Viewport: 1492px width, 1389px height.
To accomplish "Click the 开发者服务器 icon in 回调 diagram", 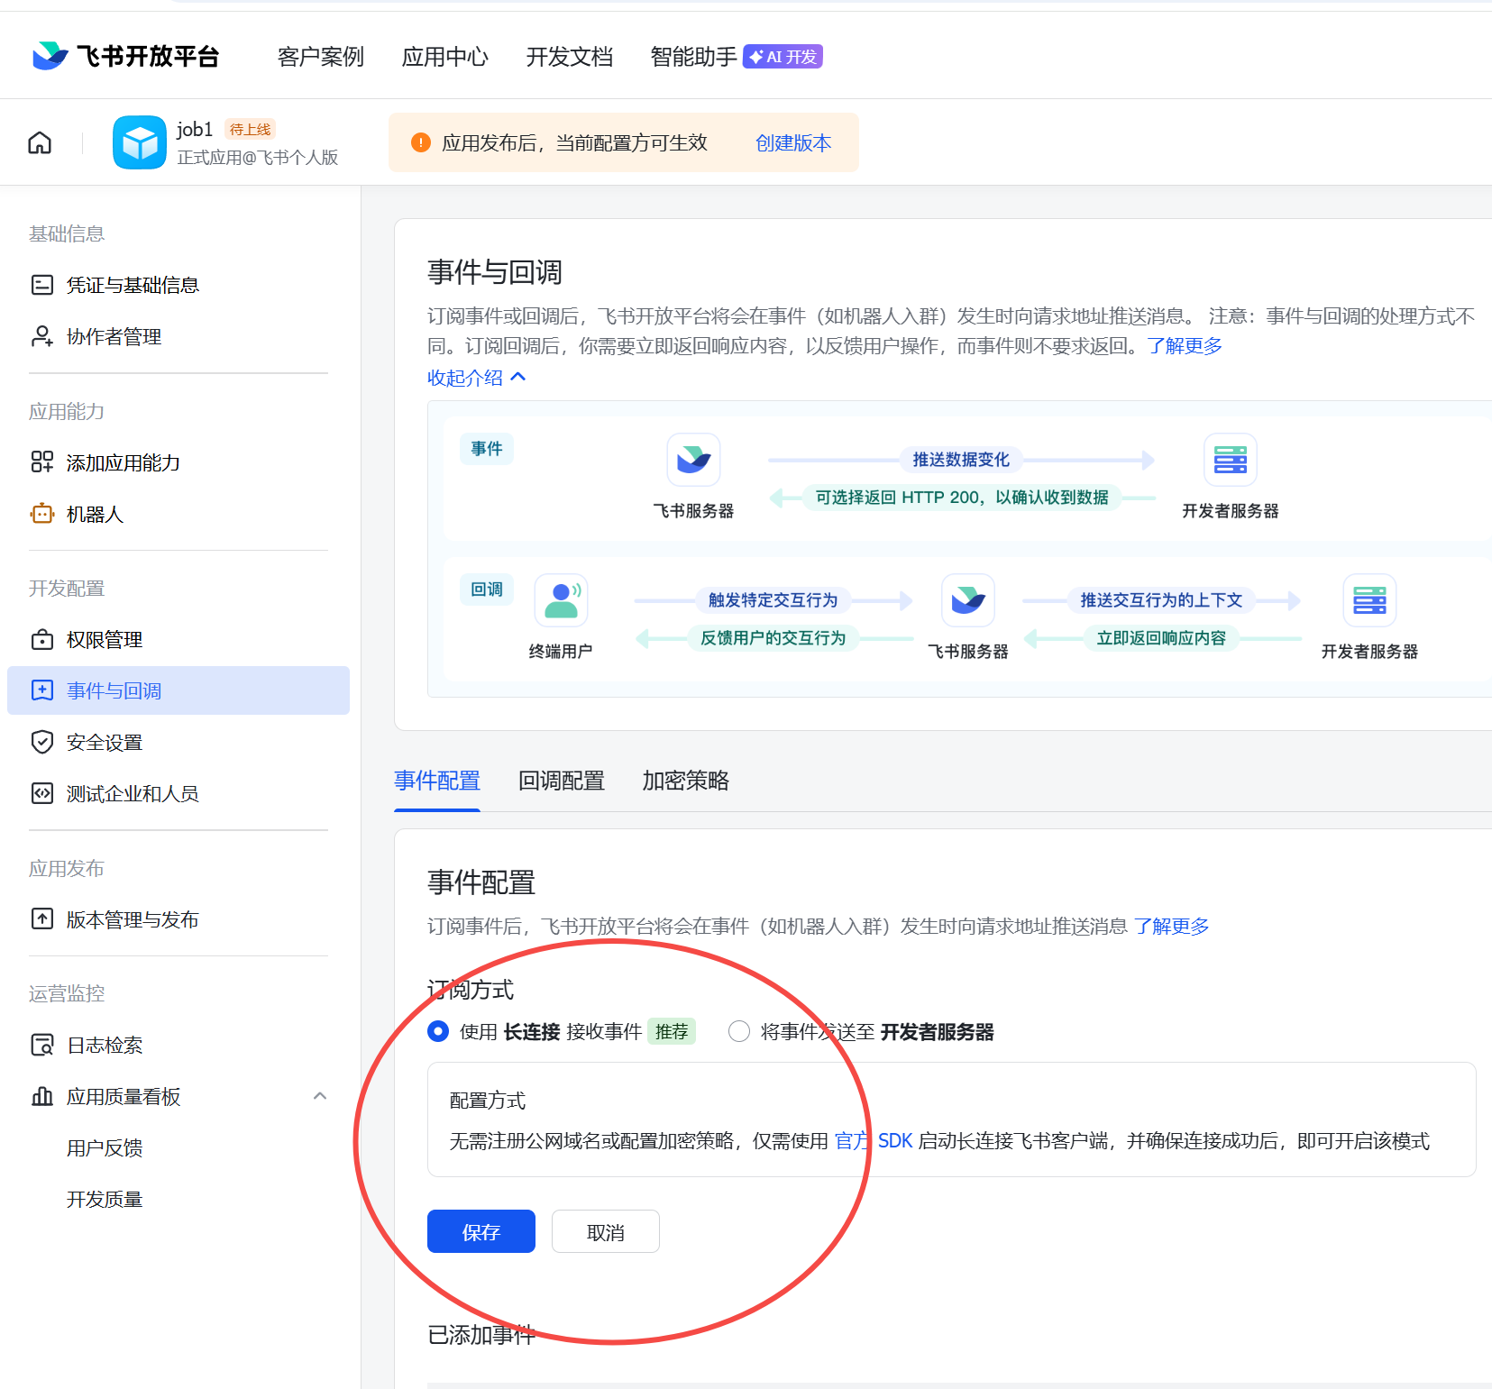I will click(x=1369, y=600).
